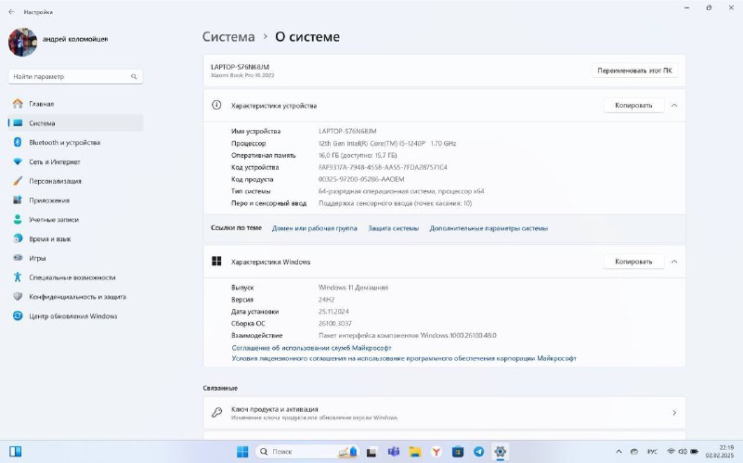Image resolution: width=743 pixels, height=463 pixels.
Task: Open the Специальные возможности accessibility icon
Action: (18, 277)
